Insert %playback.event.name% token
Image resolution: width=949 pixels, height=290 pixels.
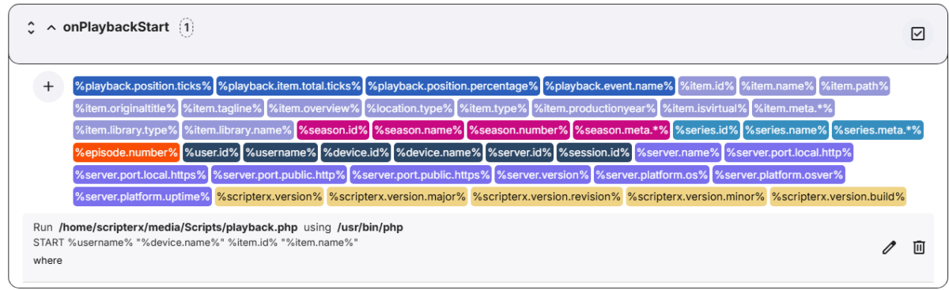click(x=609, y=85)
